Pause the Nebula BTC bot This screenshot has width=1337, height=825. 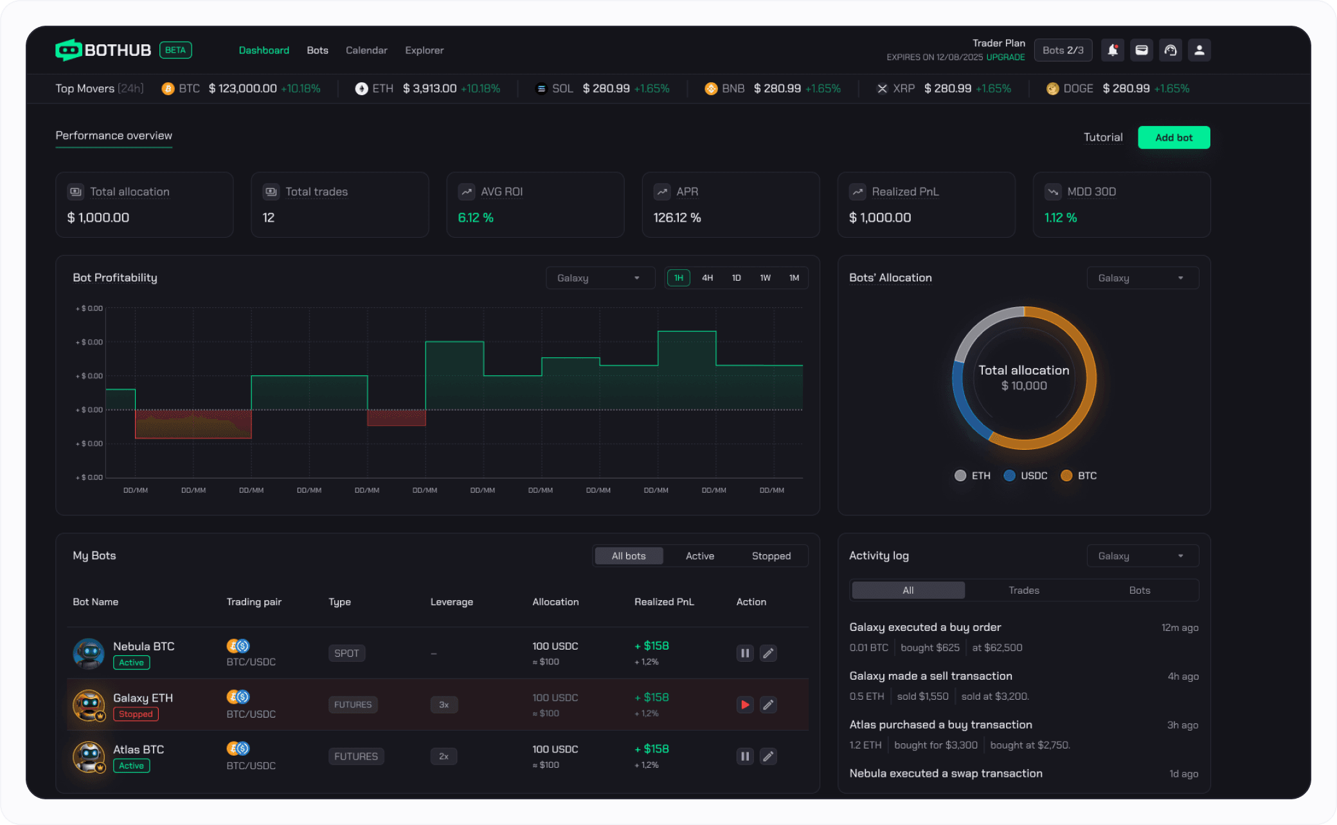(x=745, y=653)
